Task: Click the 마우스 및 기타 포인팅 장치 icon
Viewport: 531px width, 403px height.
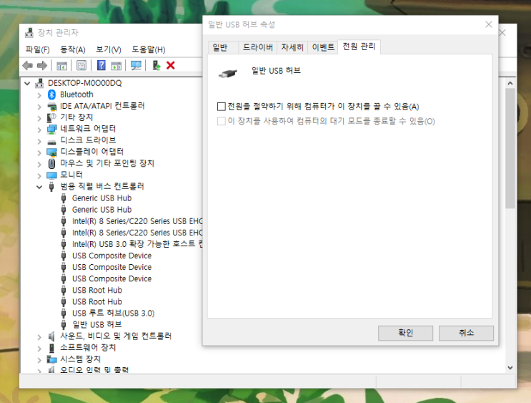Action: 51,163
